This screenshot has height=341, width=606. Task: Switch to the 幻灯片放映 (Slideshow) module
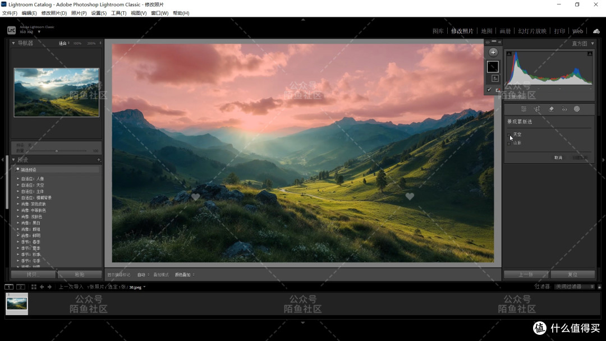pos(532,31)
